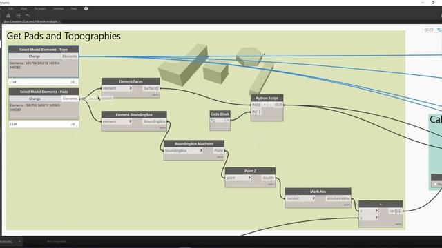Click the plus button on Python Script node
This screenshot has width=442, height=248.
click(265, 105)
